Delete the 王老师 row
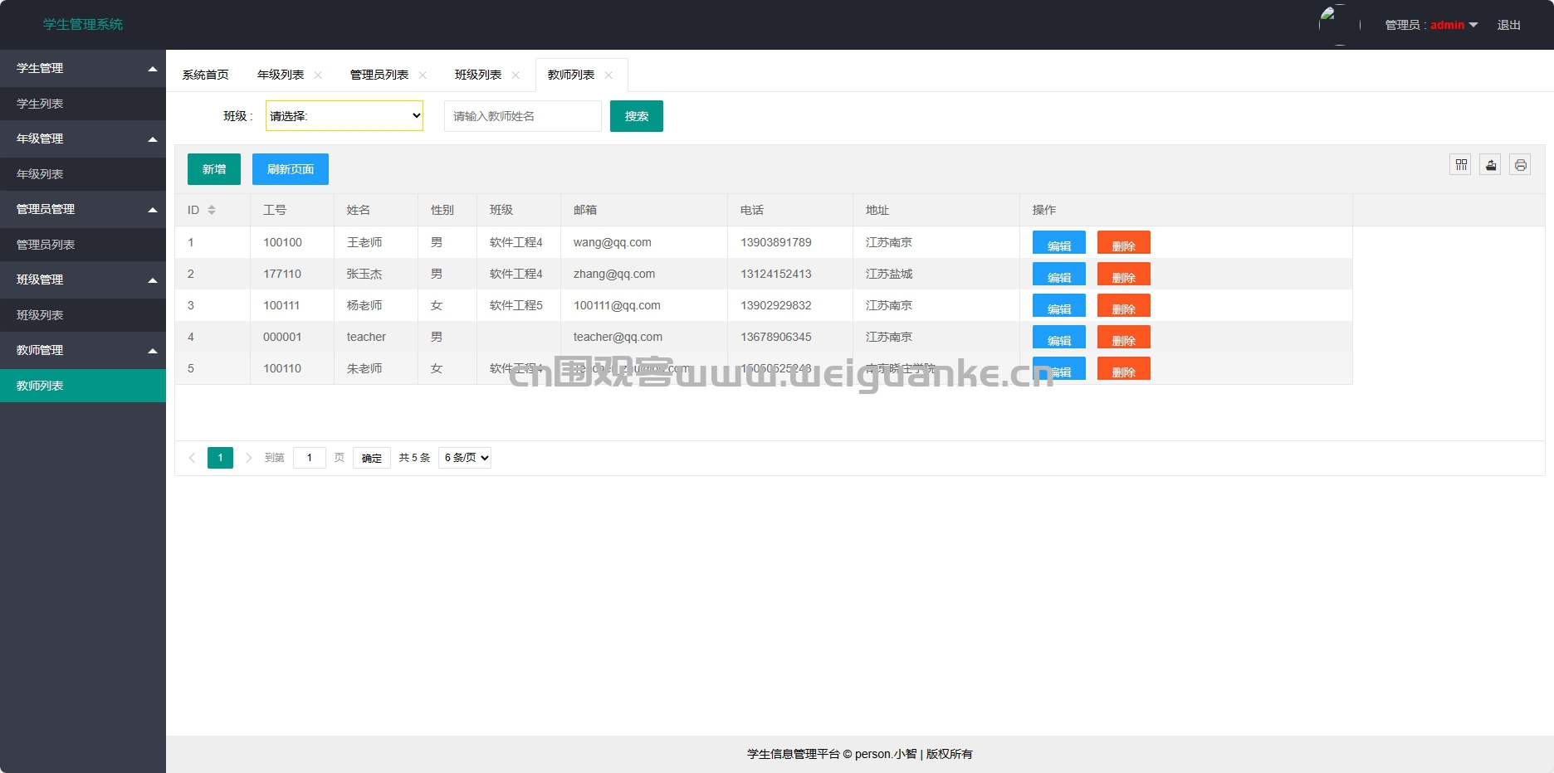Screen dimensions: 1554x773 1124,242
